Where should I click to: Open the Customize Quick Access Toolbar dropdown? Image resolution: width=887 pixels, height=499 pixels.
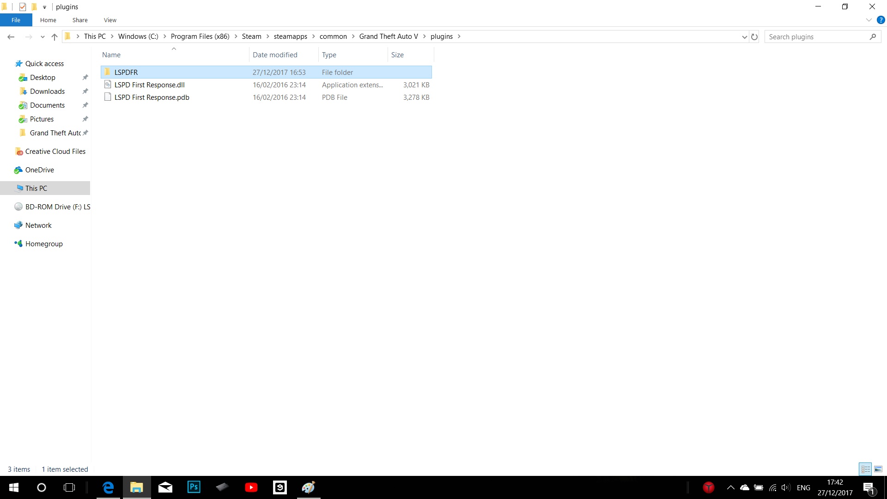click(x=44, y=7)
